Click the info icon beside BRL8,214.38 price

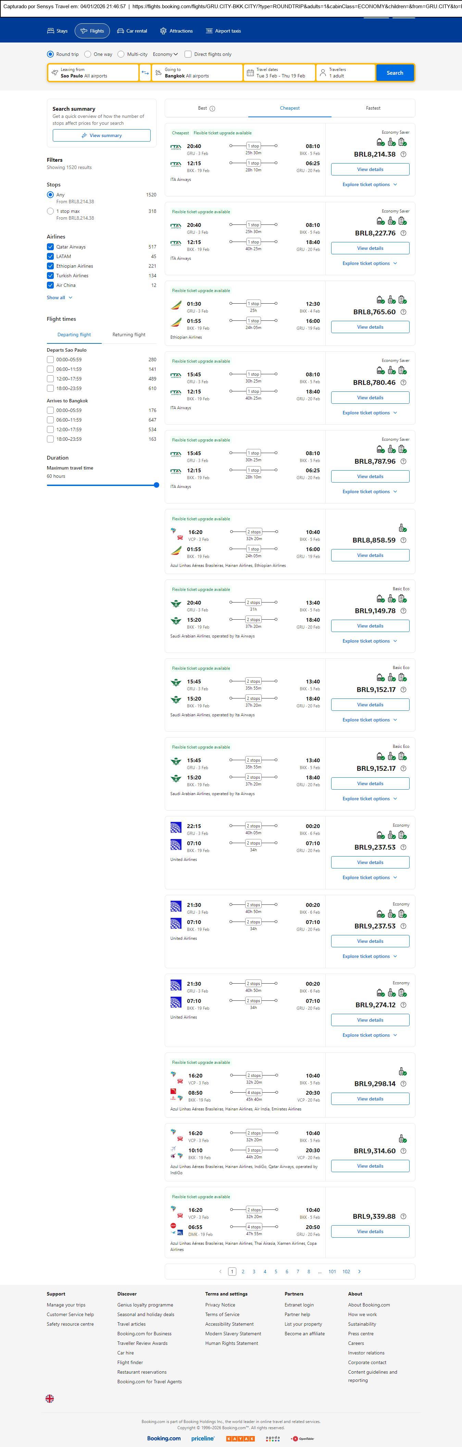(x=403, y=155)
